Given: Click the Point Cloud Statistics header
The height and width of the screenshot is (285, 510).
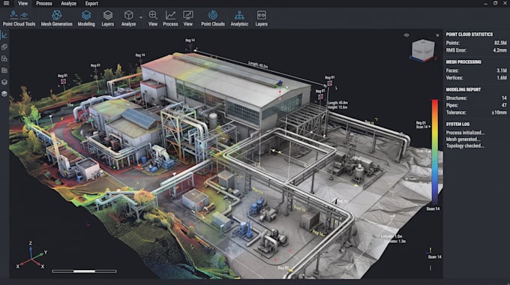Looking at the screenshot, I should coord(469,34).
